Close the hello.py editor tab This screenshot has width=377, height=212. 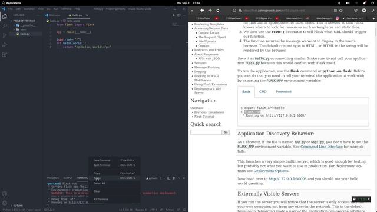pyautogui.click(x=87, y=15)
